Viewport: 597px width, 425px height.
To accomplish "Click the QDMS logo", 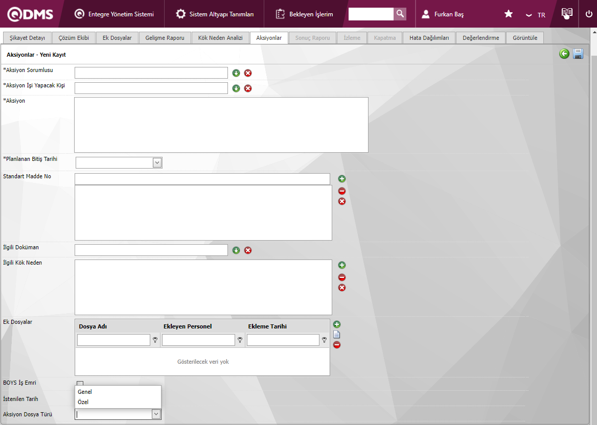I will pyautogui.click(x=30, y=14).
